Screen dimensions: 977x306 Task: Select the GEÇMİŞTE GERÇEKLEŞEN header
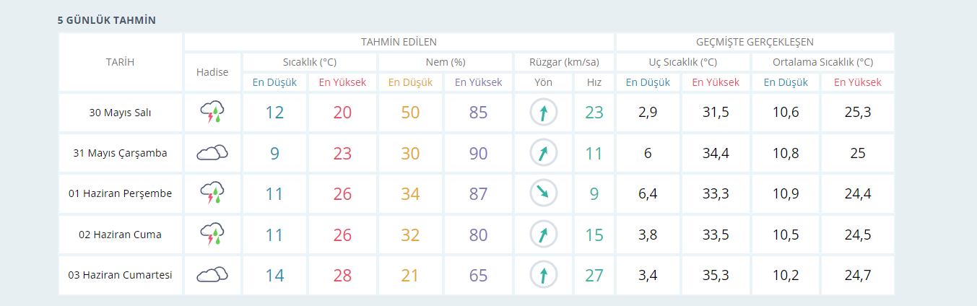(755, 42)
